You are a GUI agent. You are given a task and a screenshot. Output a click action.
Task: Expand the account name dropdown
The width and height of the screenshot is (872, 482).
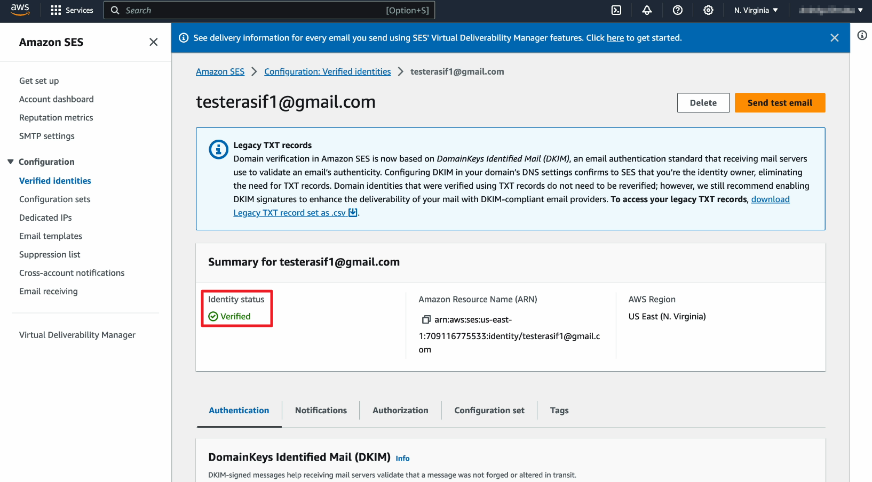[831, 10]
